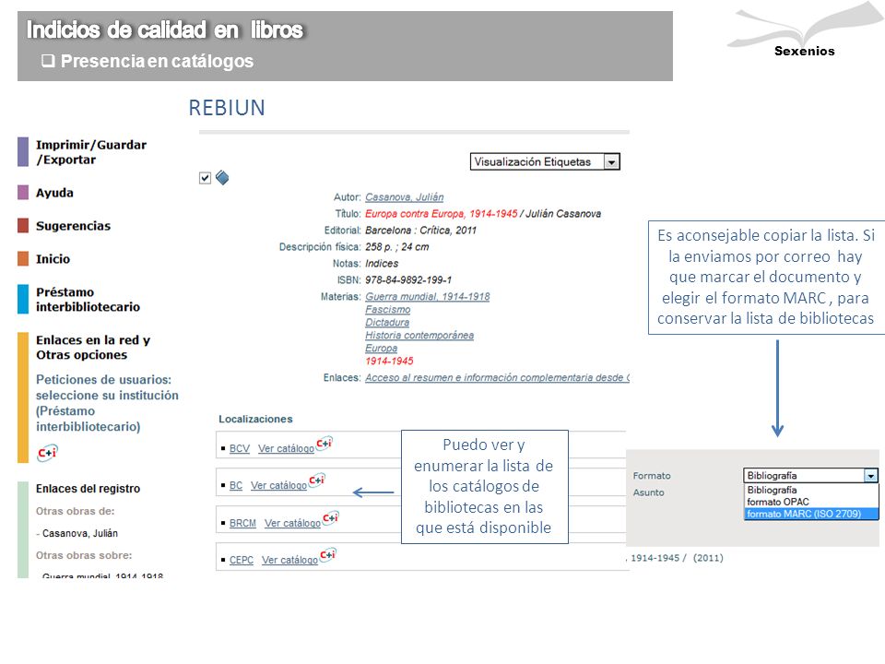Click the Localizaciones heading
Viewport: 885px width, 664px height.
[x=255, y=419]
